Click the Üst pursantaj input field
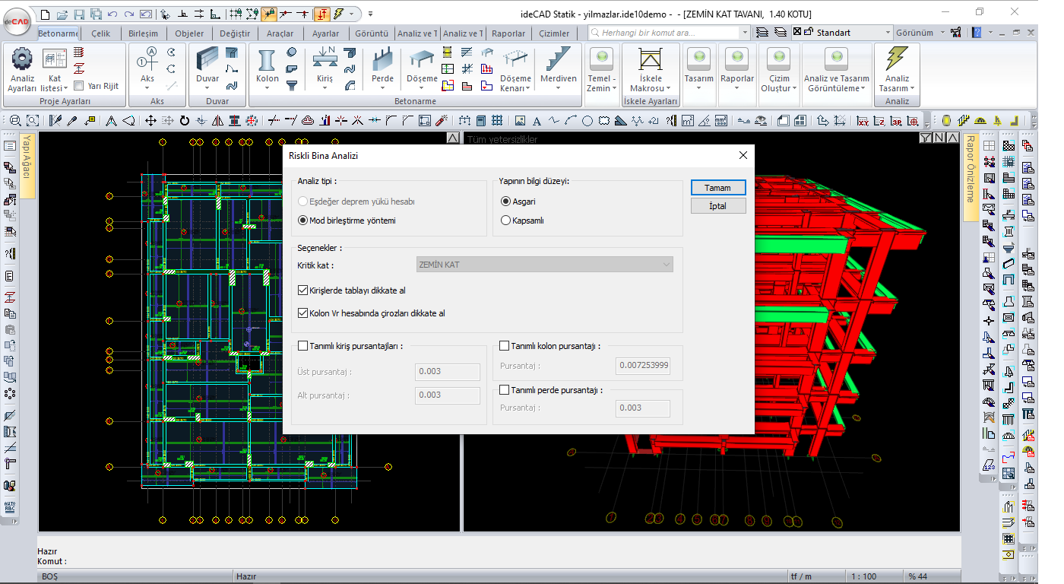1064x584 pixels. 448,372
